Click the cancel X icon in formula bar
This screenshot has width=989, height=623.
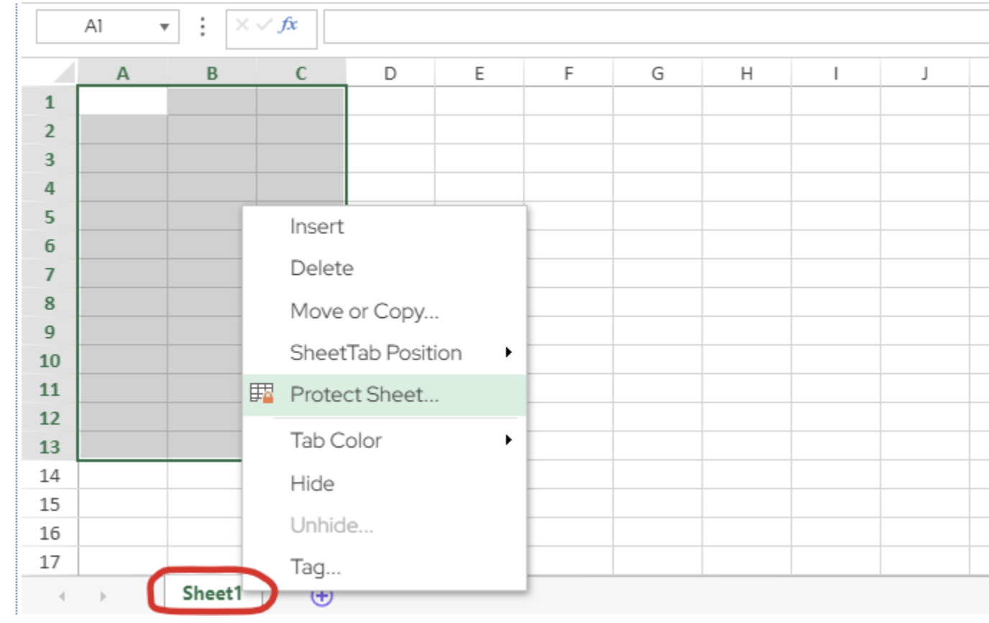[241, 25]
